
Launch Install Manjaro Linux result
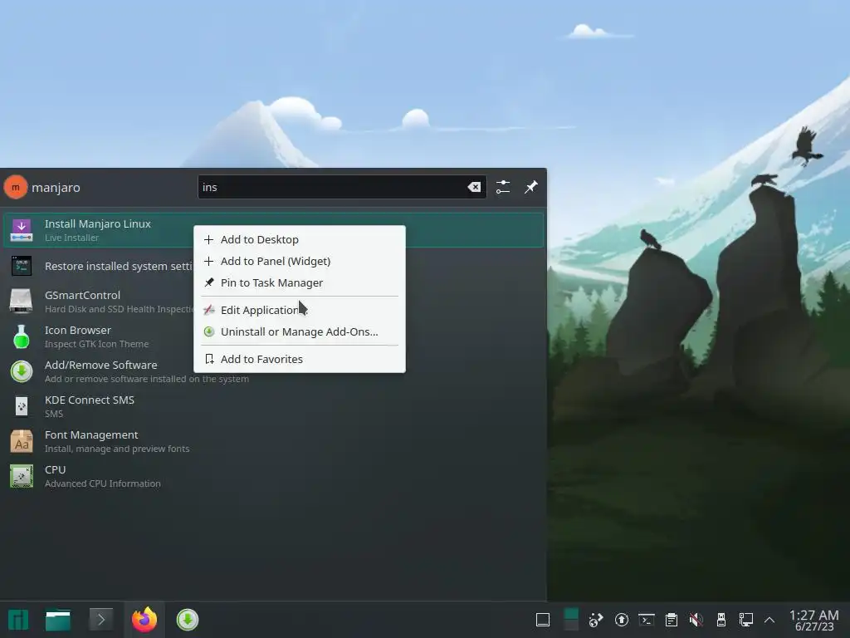[x=273, y=230]
